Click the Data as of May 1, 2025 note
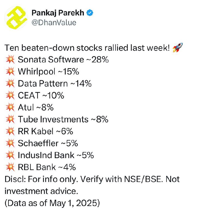Image resolution: width=202 pixels, height=217 pixels. click(52, 203)
